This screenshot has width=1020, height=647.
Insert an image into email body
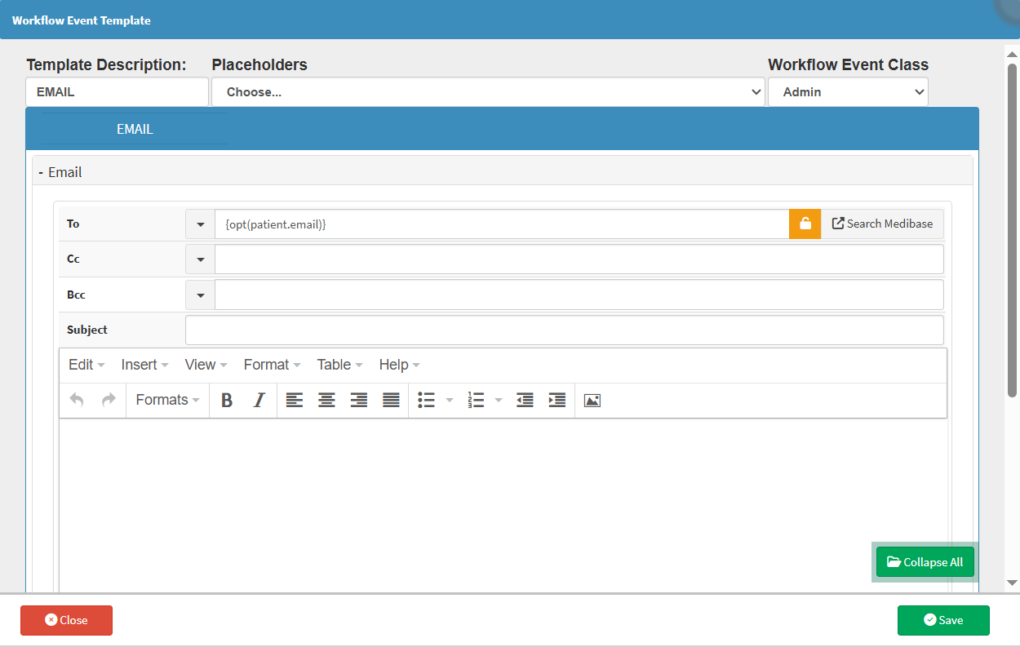coord(592,401)
